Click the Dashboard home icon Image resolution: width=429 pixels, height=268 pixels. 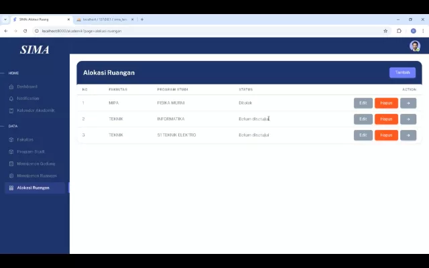(x=11, y=86)
